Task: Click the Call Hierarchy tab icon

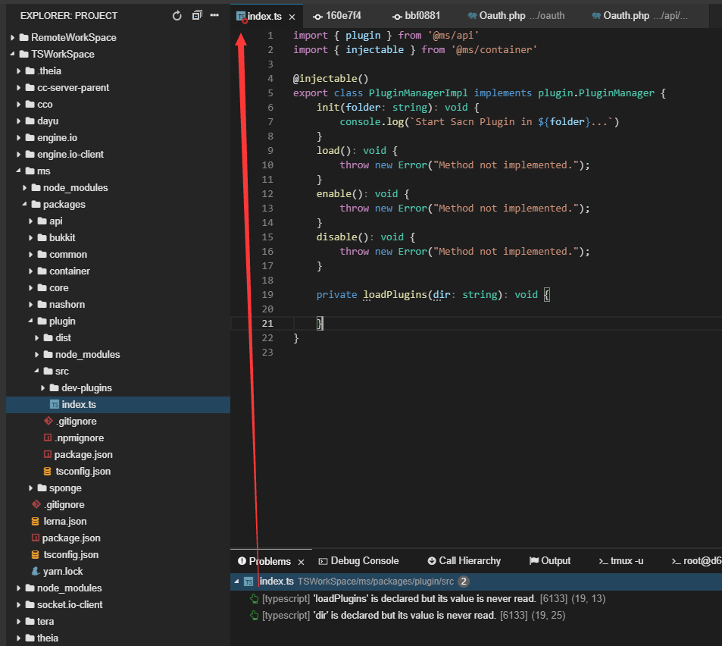Action: (x=432, y=561)
